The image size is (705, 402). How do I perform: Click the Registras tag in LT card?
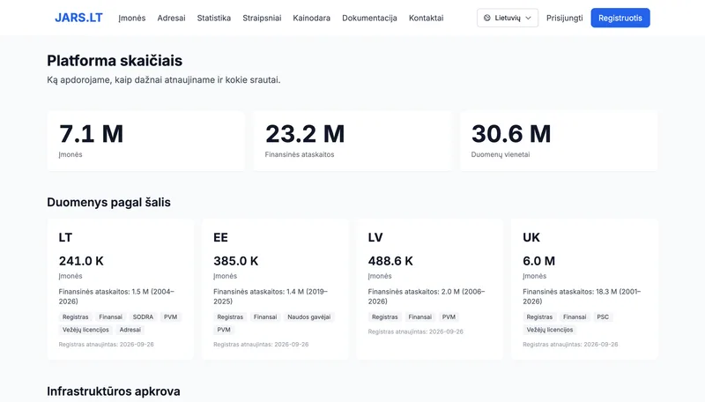76,317
